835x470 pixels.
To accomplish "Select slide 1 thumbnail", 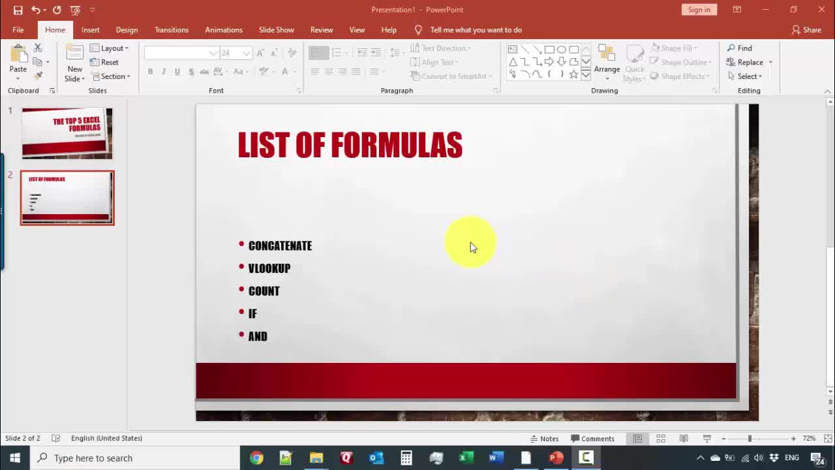I will pos(67,133).
